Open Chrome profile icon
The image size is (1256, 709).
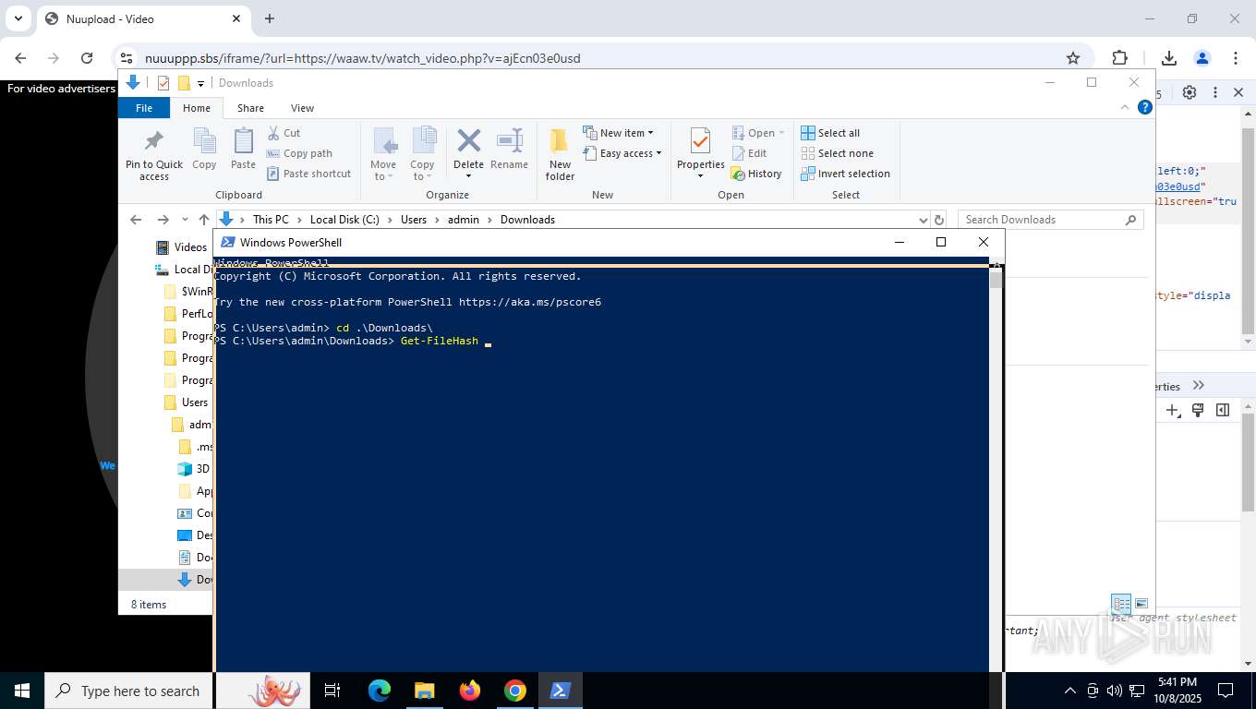[x=1202, y=58]
